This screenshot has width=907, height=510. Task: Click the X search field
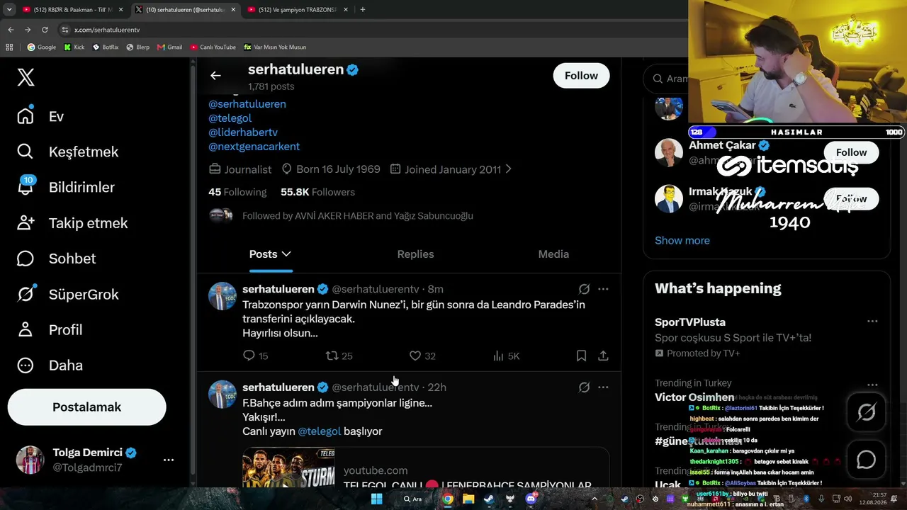point(666,79)
